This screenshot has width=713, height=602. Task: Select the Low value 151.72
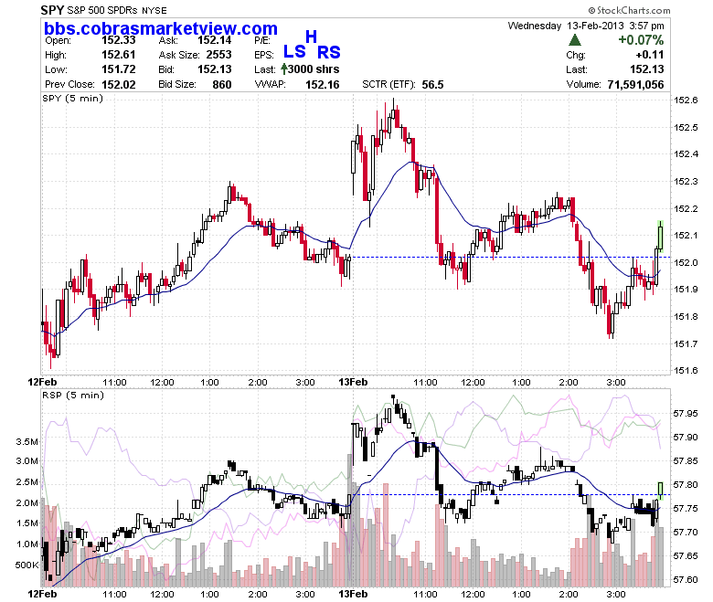[118, 69]
